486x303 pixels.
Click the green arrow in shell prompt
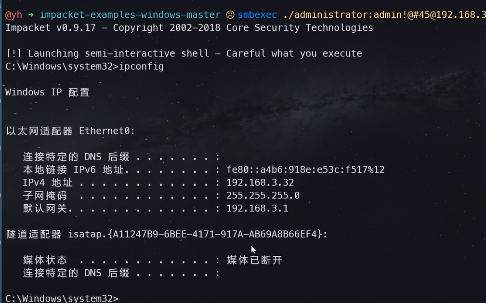pyautogui.click(x=31, y=15)
